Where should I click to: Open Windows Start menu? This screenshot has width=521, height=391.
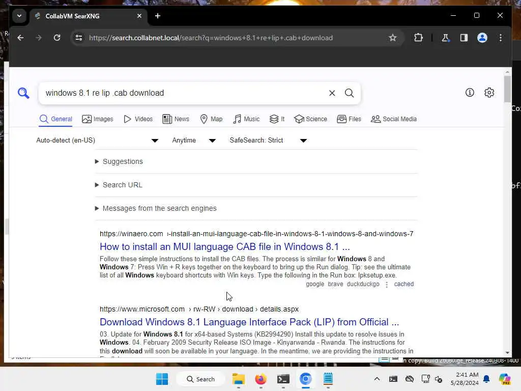coord(162,379)
